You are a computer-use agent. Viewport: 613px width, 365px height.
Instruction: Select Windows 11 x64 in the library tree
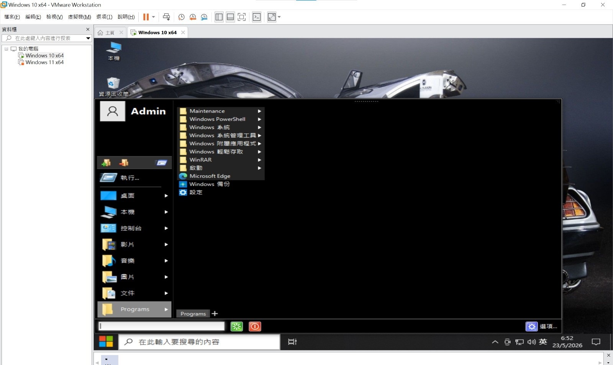(x=44, y=62)
